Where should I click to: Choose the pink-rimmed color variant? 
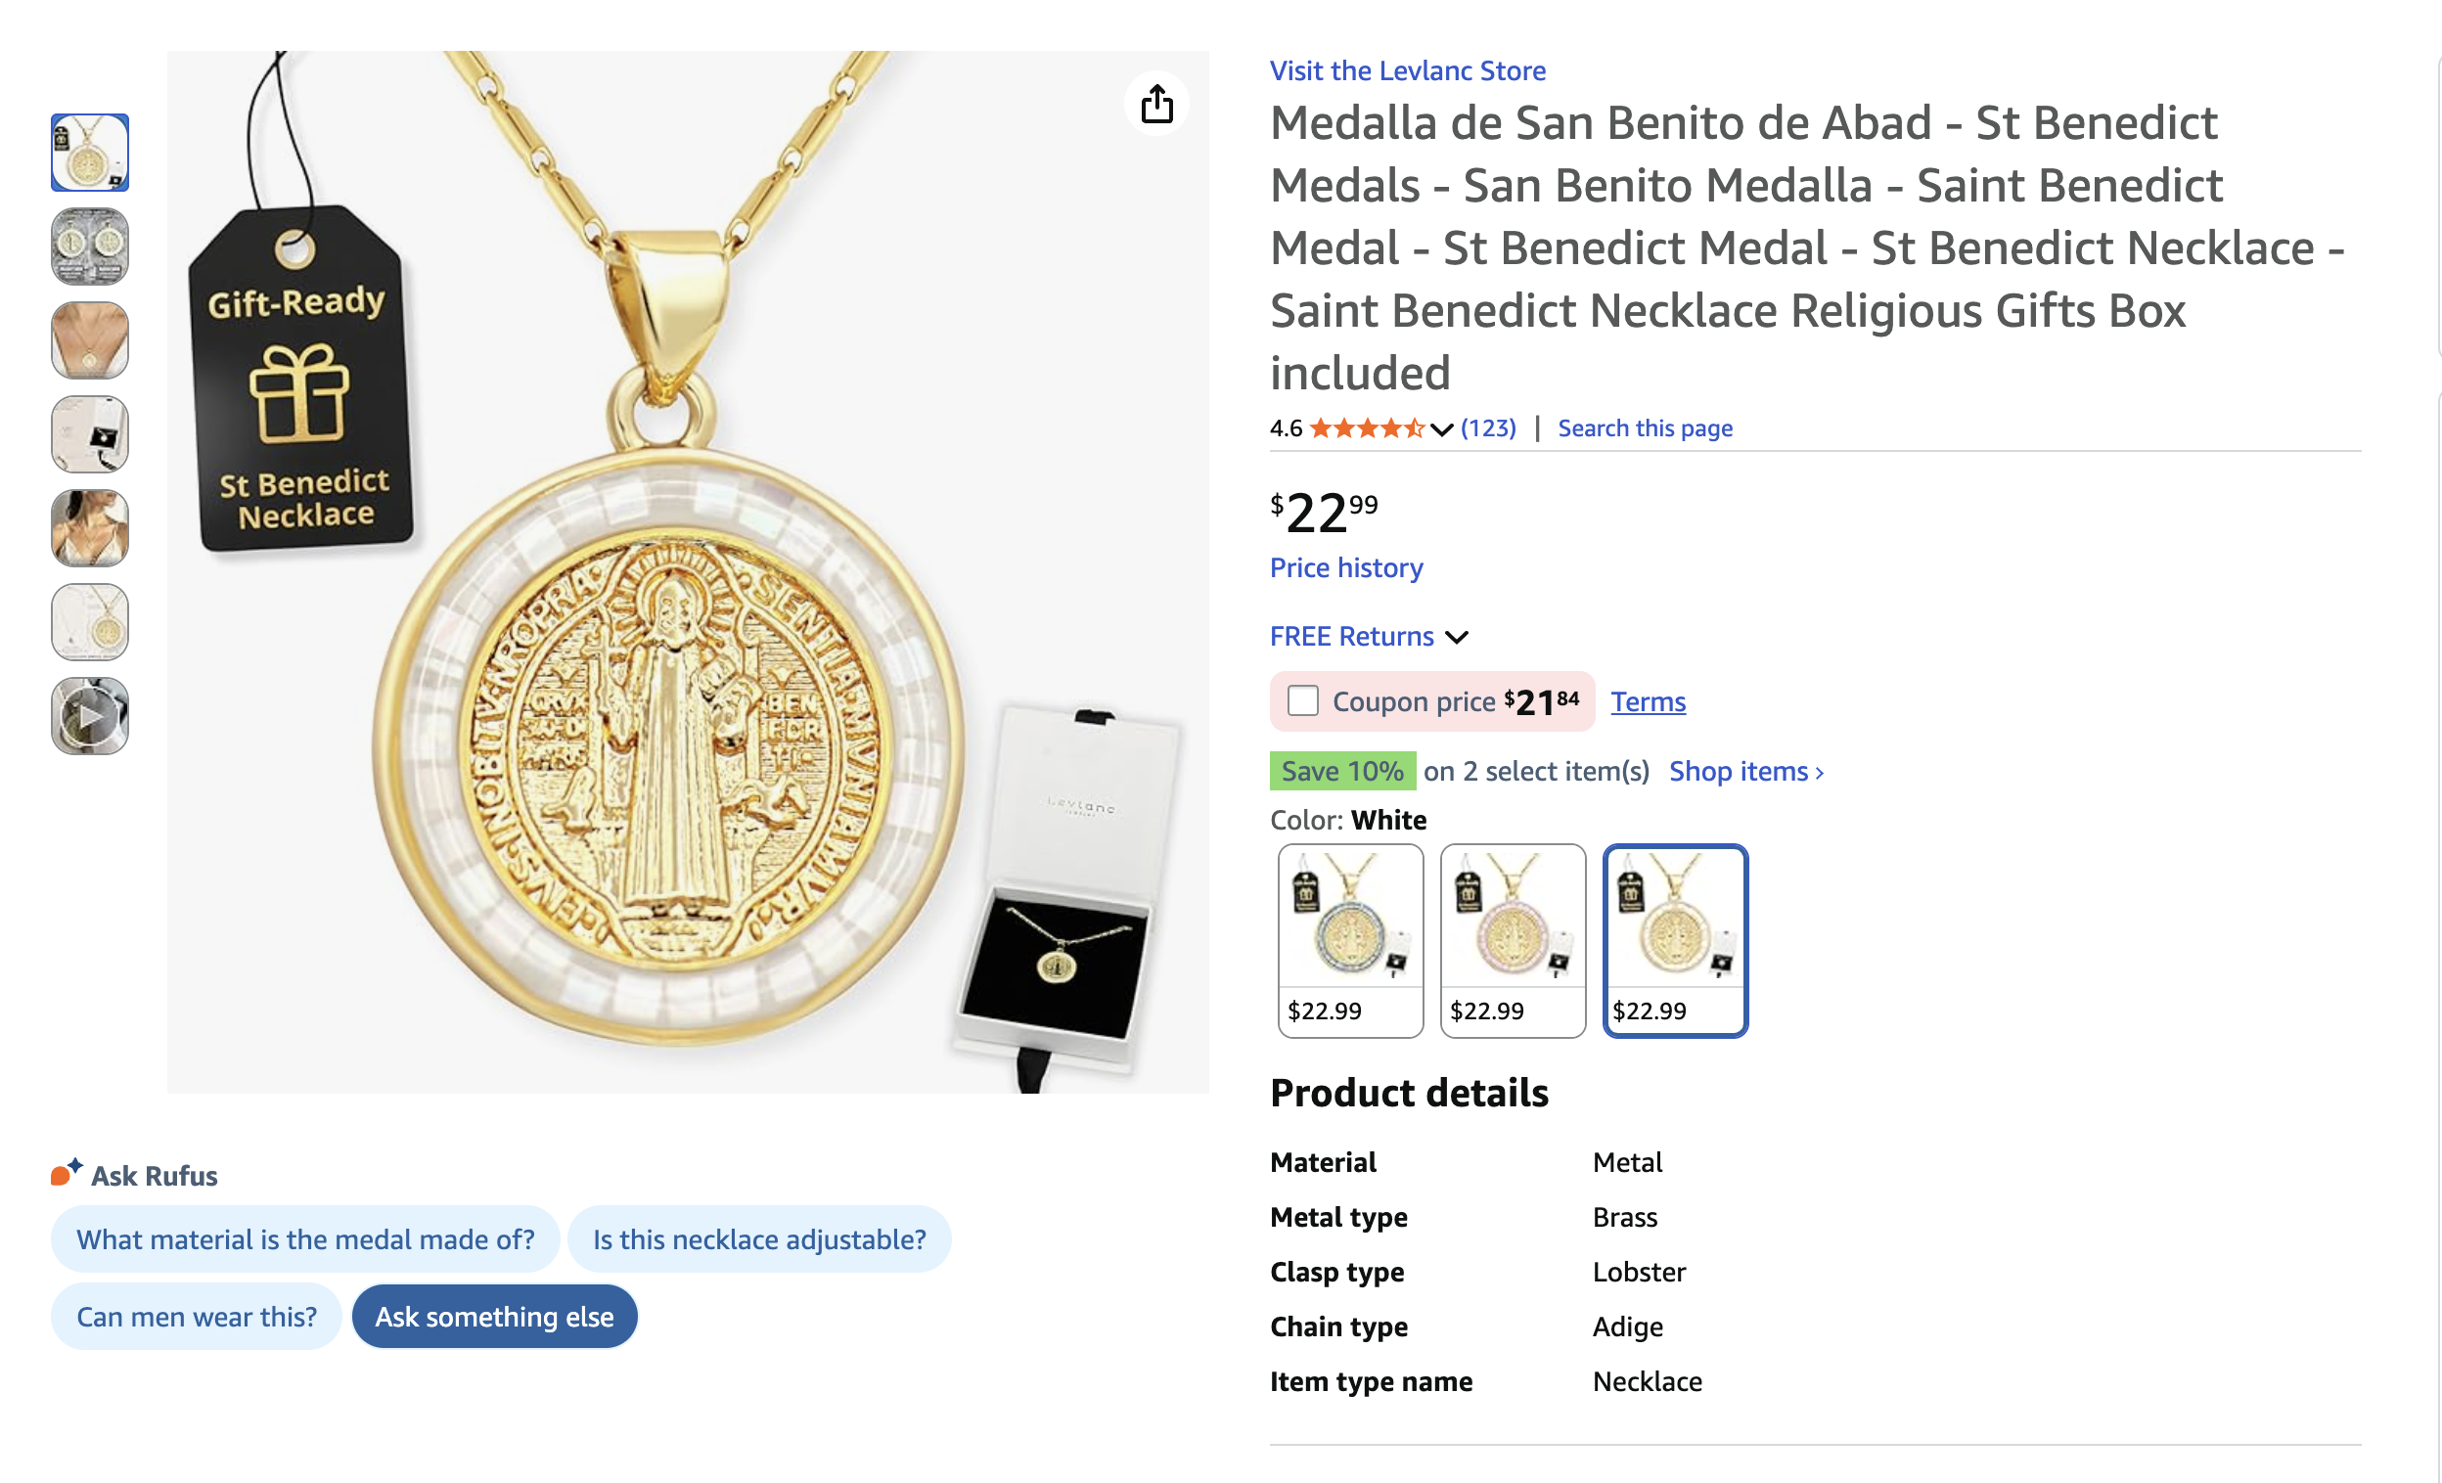click(1513, 941)
